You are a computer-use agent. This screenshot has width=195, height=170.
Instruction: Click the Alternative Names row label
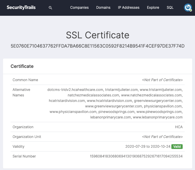click(21, 92)
